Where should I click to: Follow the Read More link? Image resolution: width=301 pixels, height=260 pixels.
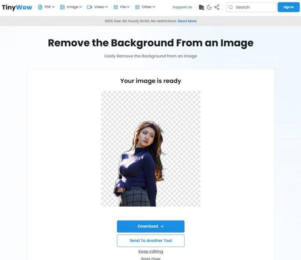[x=187, y=21]
